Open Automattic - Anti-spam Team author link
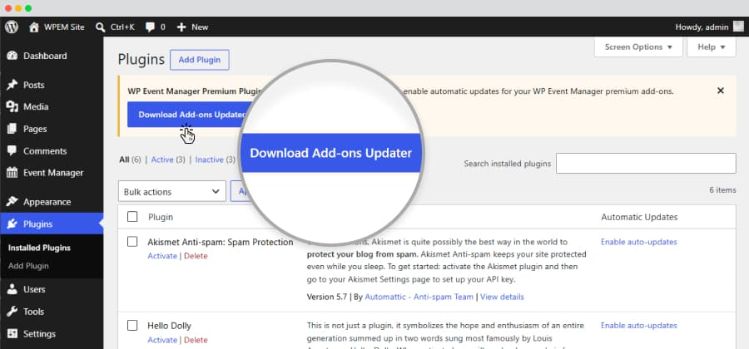 click(x=419, y=297)
